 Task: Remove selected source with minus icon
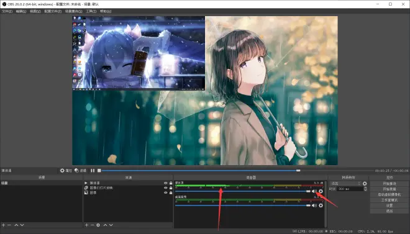point(93,225)
